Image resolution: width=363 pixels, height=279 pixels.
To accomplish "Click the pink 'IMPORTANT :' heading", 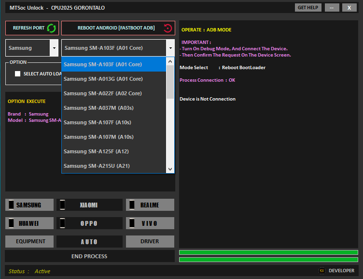I will [x=196, y=43].
